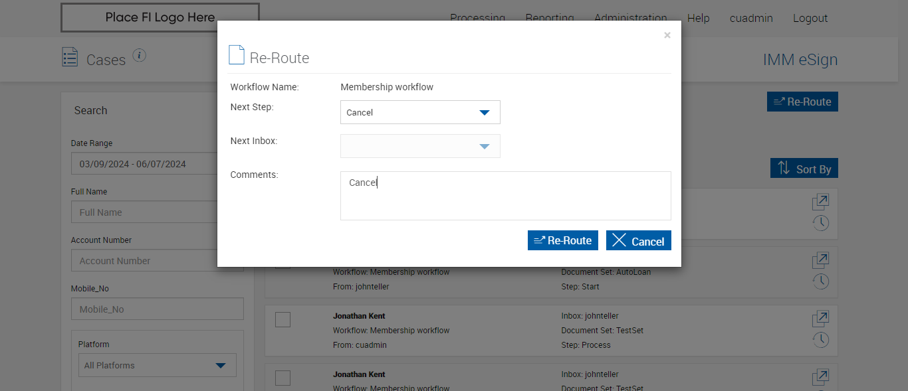Expand the Next Step dropdown
The height and width of the screenshot is (391, 908).
click(419, 112)
